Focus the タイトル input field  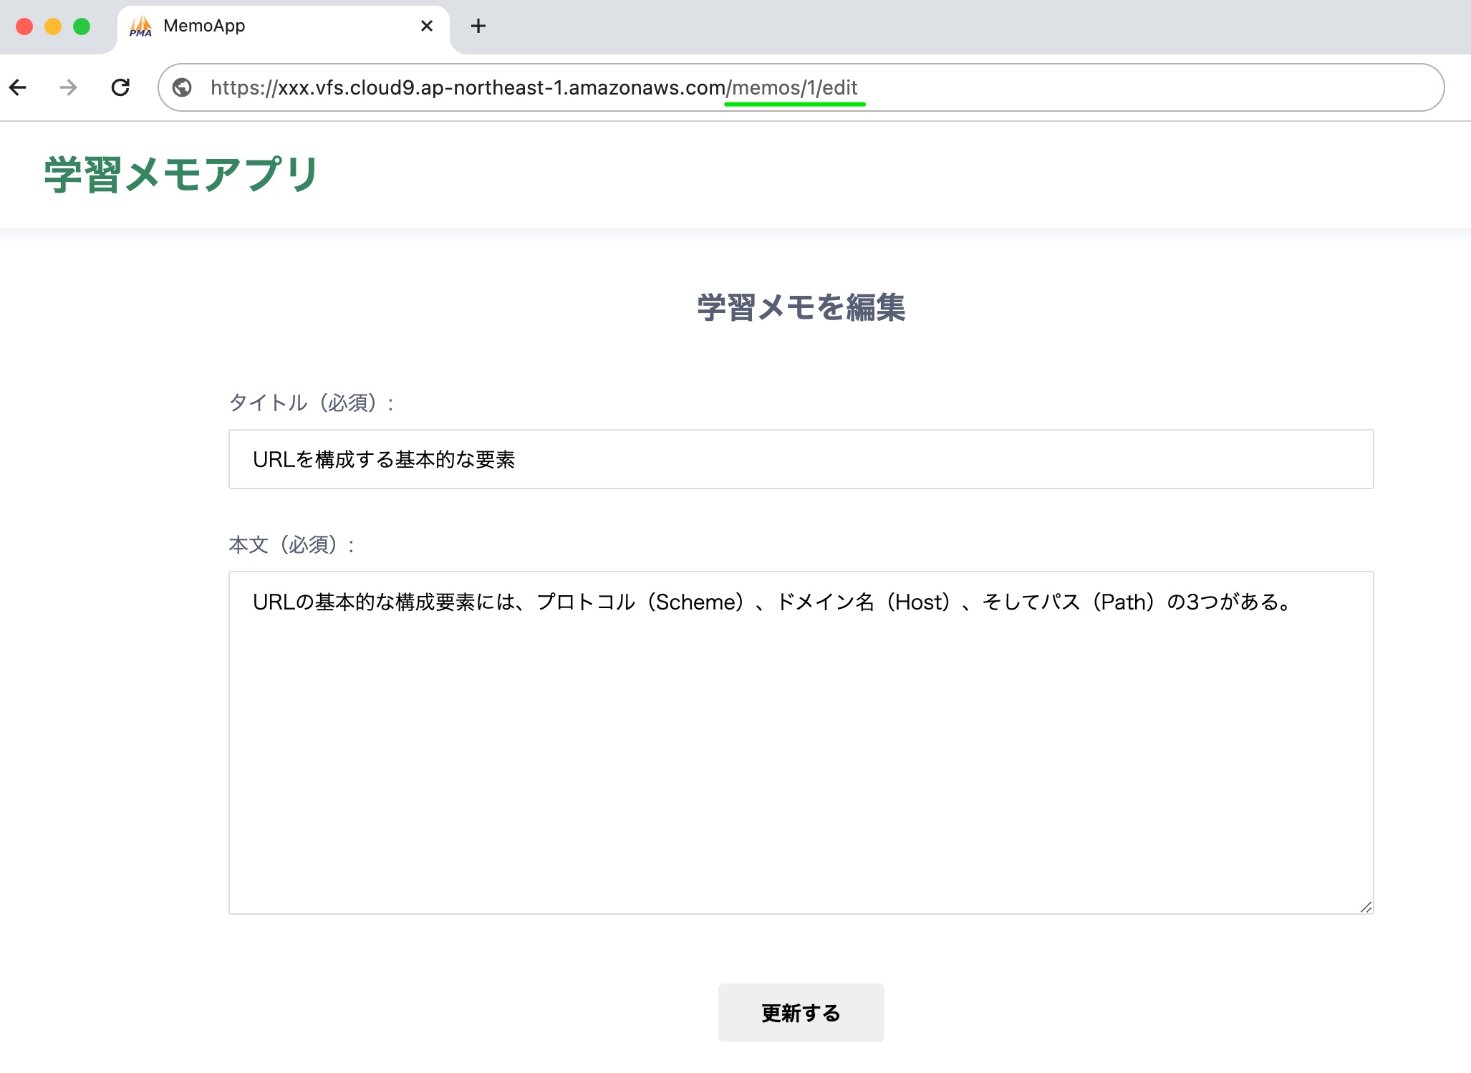tap(800, 459)
